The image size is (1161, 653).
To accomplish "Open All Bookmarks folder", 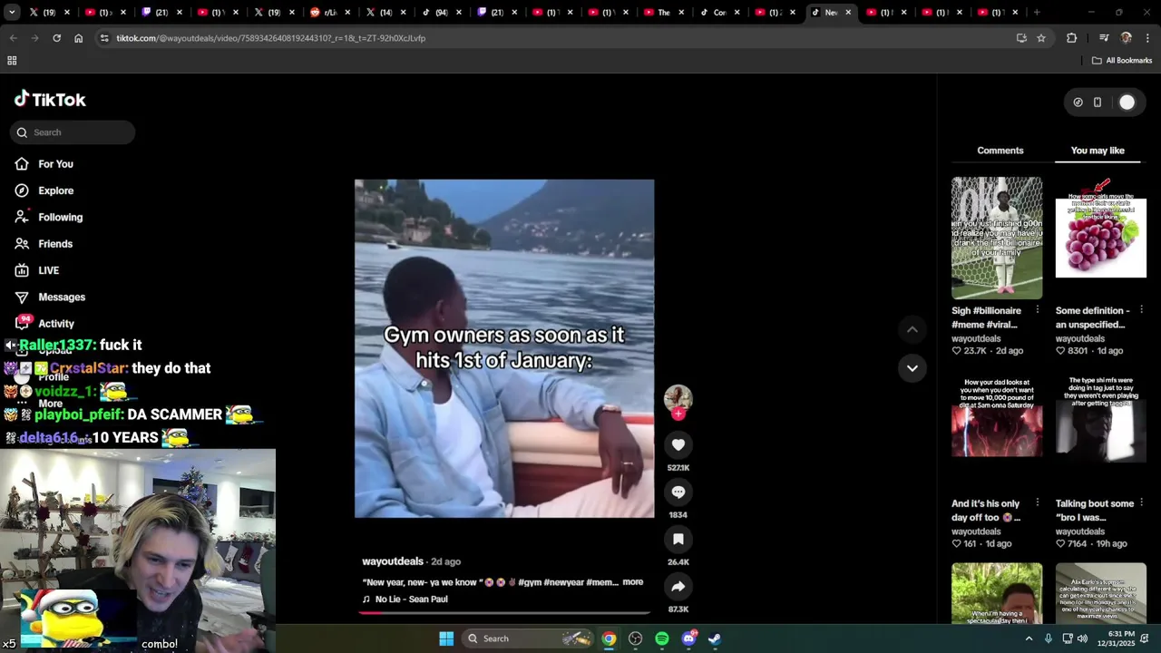I will pos(1122,61).
